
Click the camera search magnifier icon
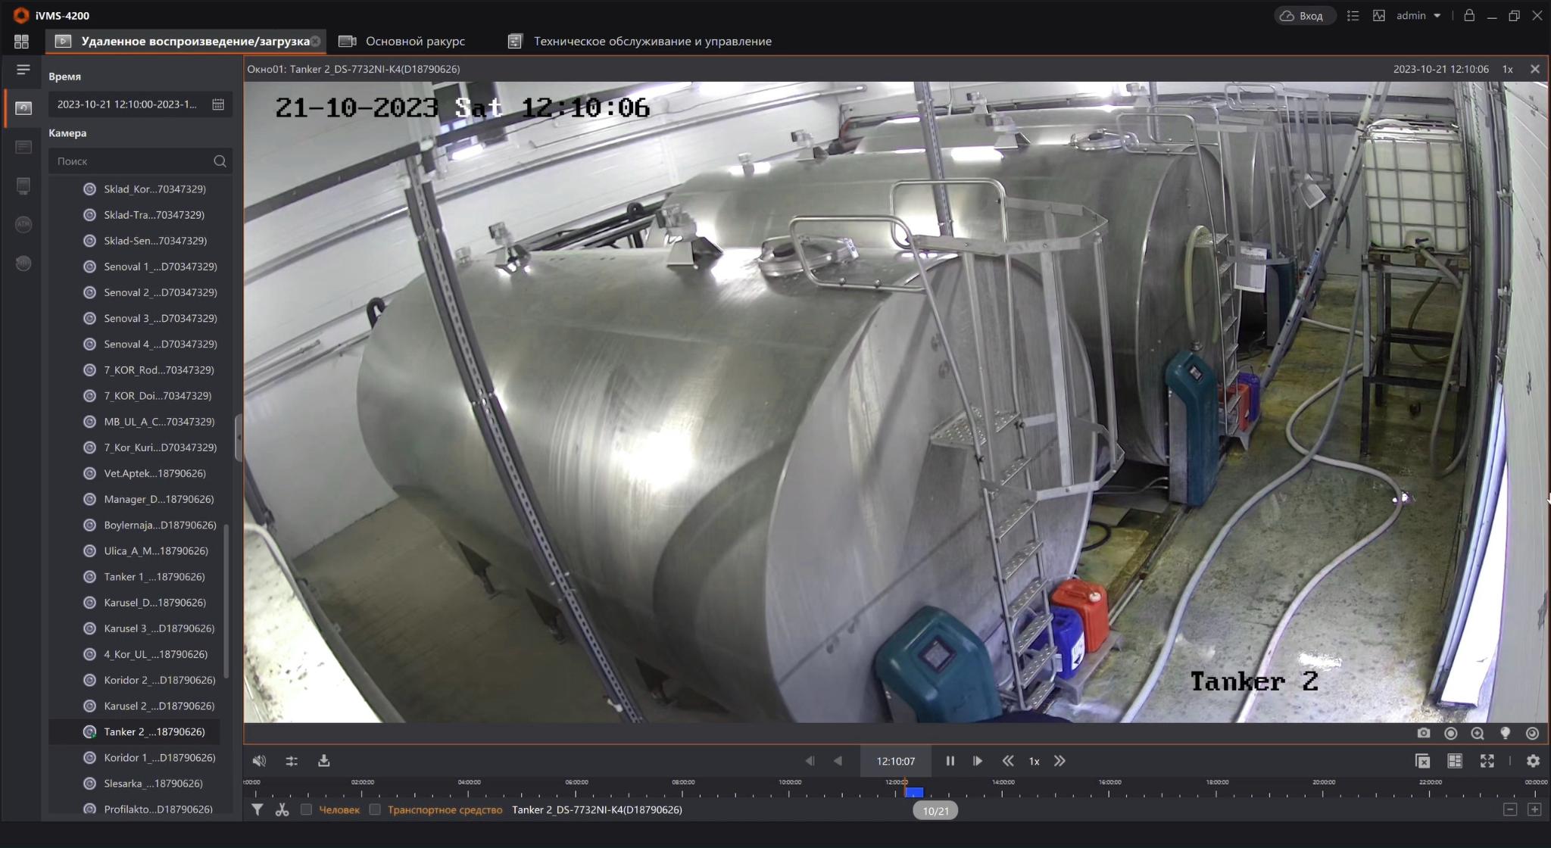coord(220,161)
